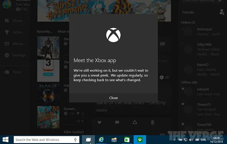Comment on the Destiny activity post
227x144 pixels.
117,122
